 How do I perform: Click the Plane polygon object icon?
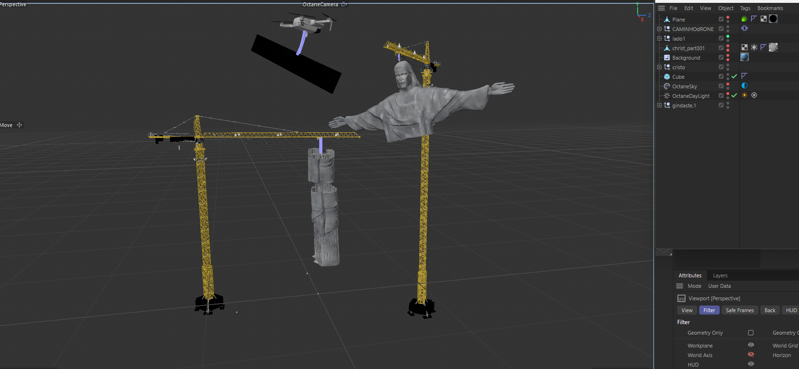(667, 20)
